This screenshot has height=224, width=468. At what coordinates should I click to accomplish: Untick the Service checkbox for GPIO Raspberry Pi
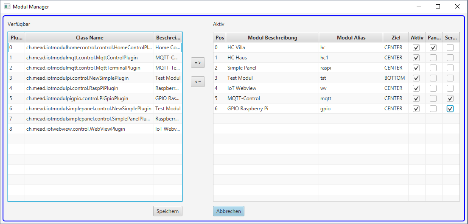click(450, 109)
